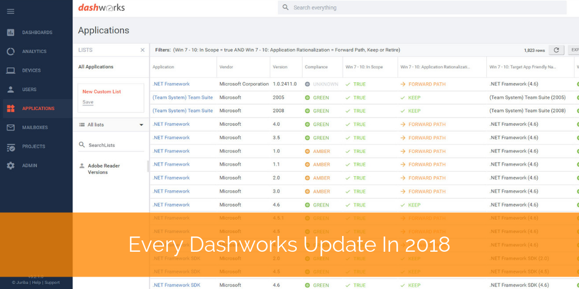579x289 pixels.
Task: Sort by Application column header
Action: click(163, 67)
